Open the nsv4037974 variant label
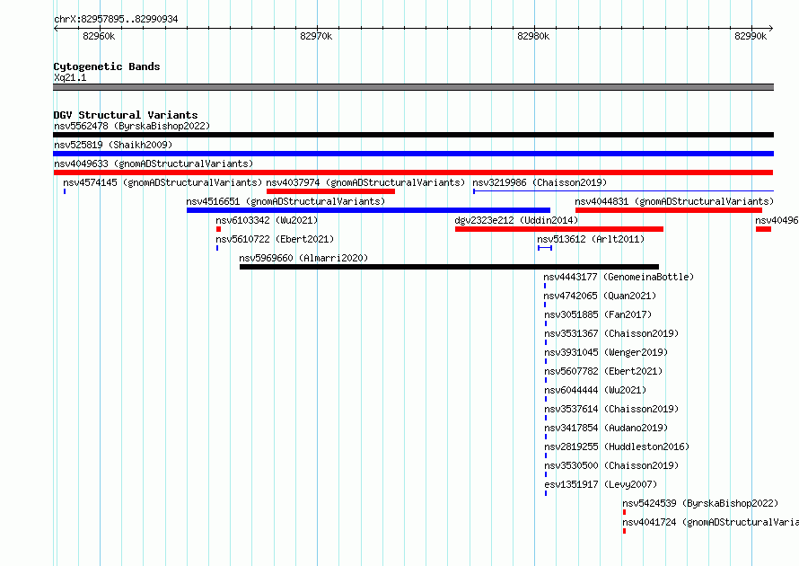The width and height of the screenshot is (799, 566). (365, 182)
